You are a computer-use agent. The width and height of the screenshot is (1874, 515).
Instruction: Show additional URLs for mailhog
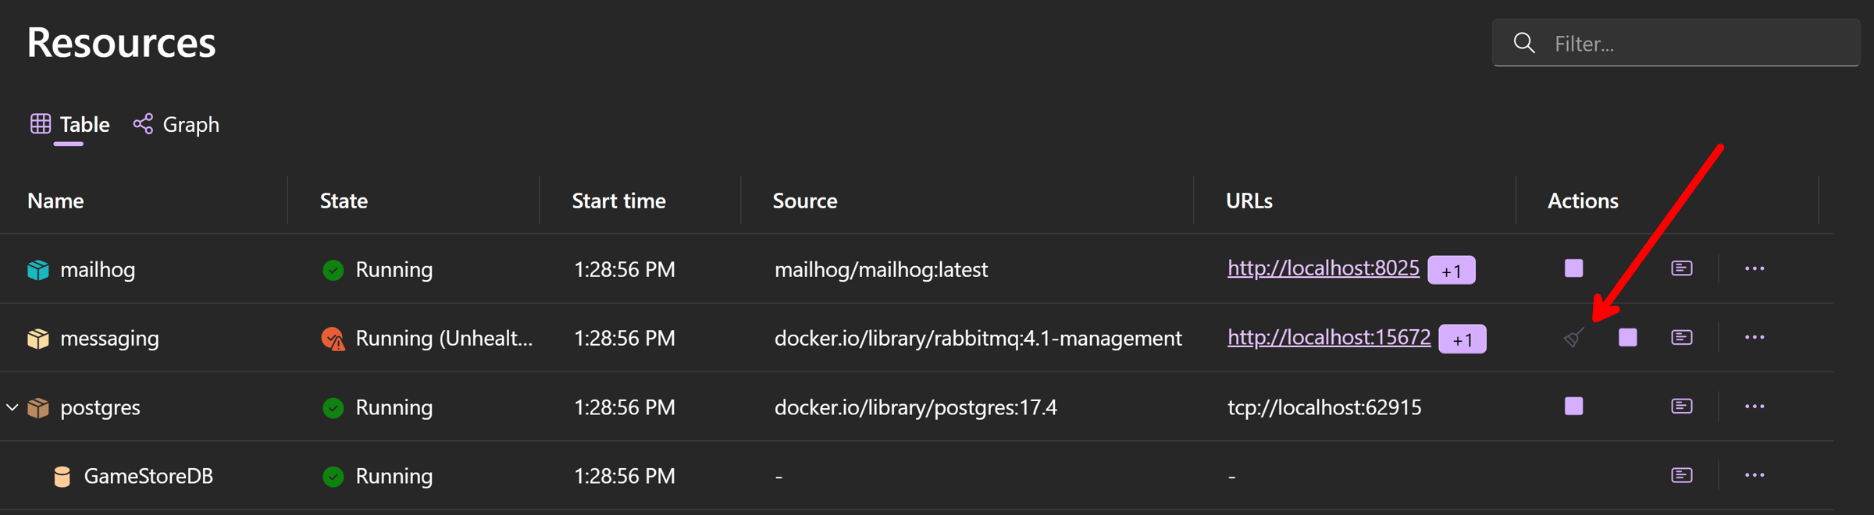click(1451, 270)
